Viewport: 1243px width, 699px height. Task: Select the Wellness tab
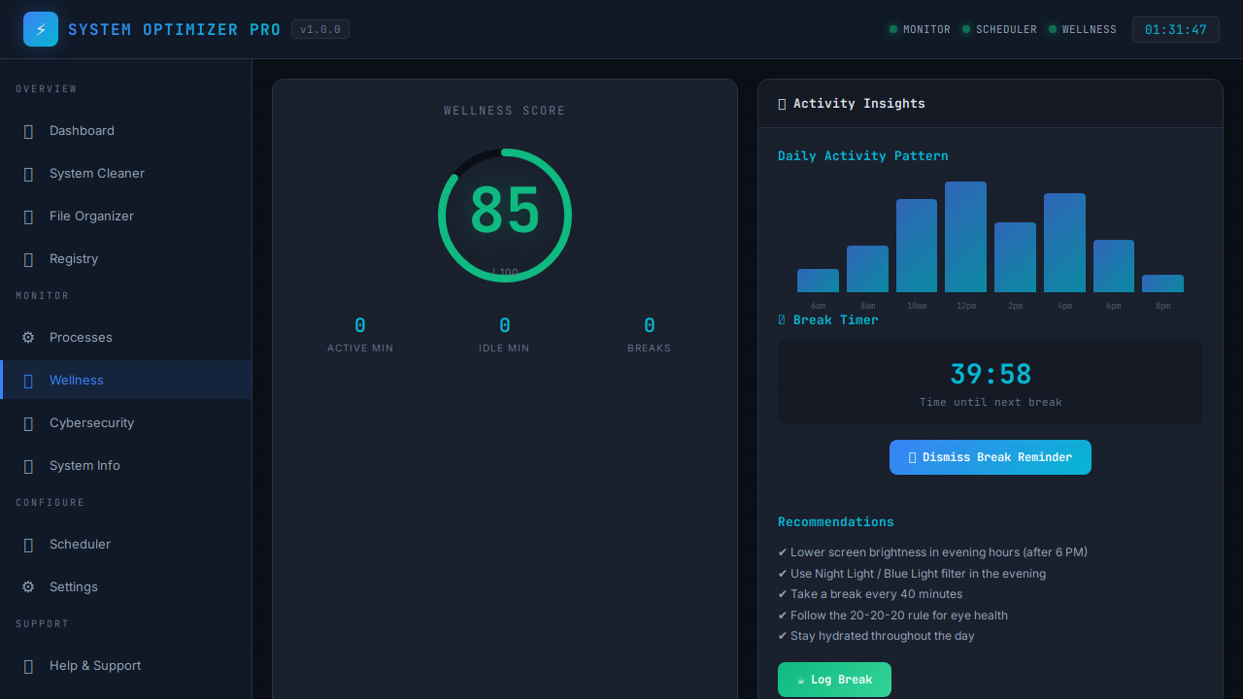76,380
